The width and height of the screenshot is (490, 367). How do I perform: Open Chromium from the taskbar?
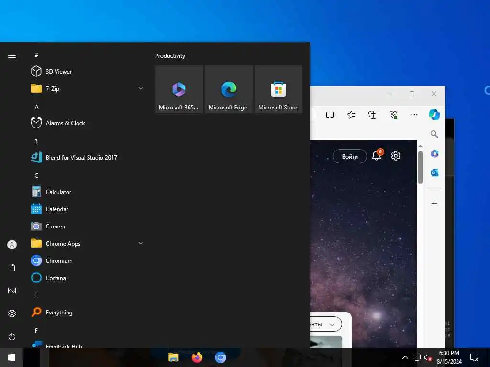(x=220, y=357)
